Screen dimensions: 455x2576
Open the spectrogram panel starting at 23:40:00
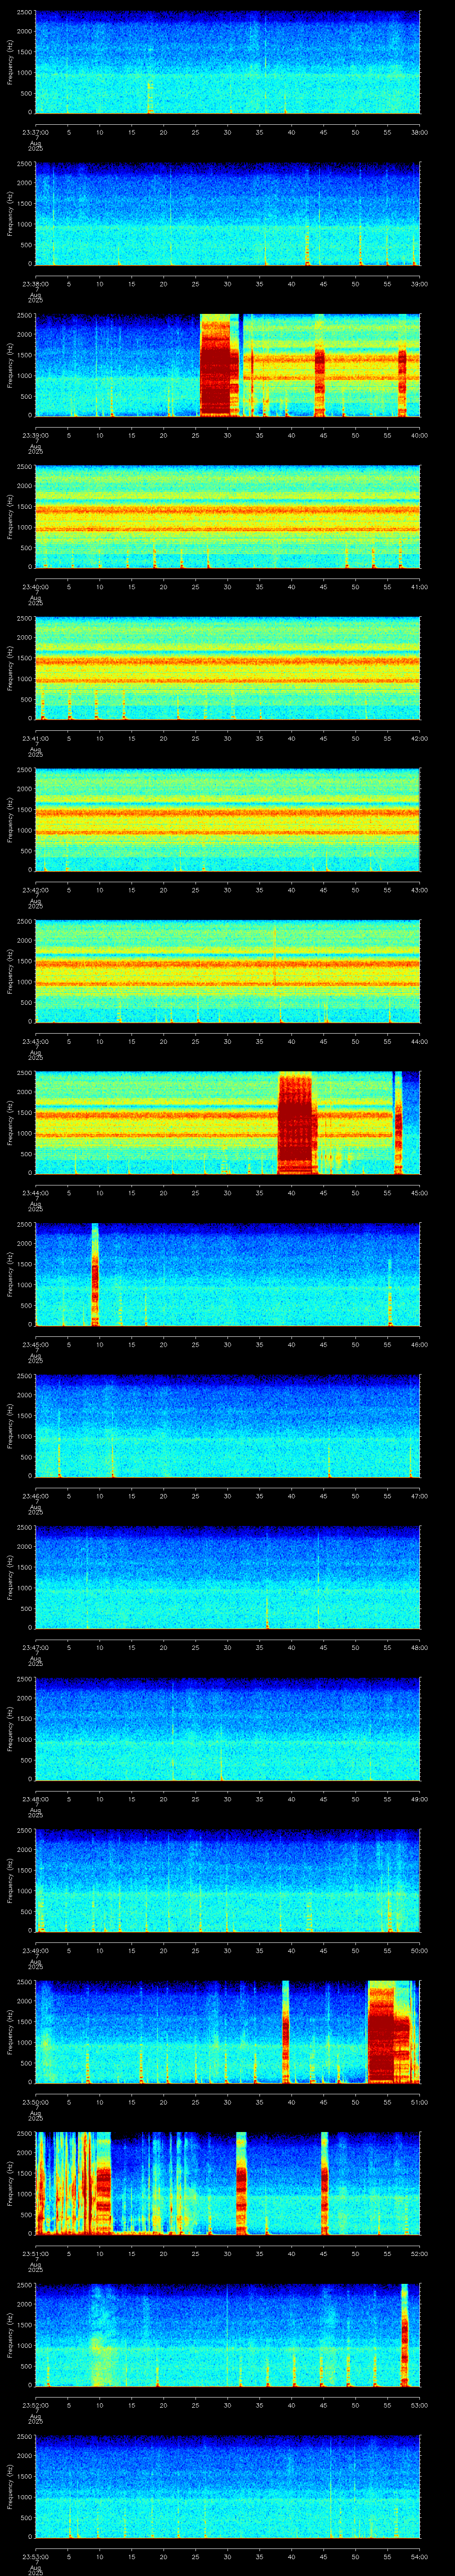pyautogui.click(x=227, y=517)
